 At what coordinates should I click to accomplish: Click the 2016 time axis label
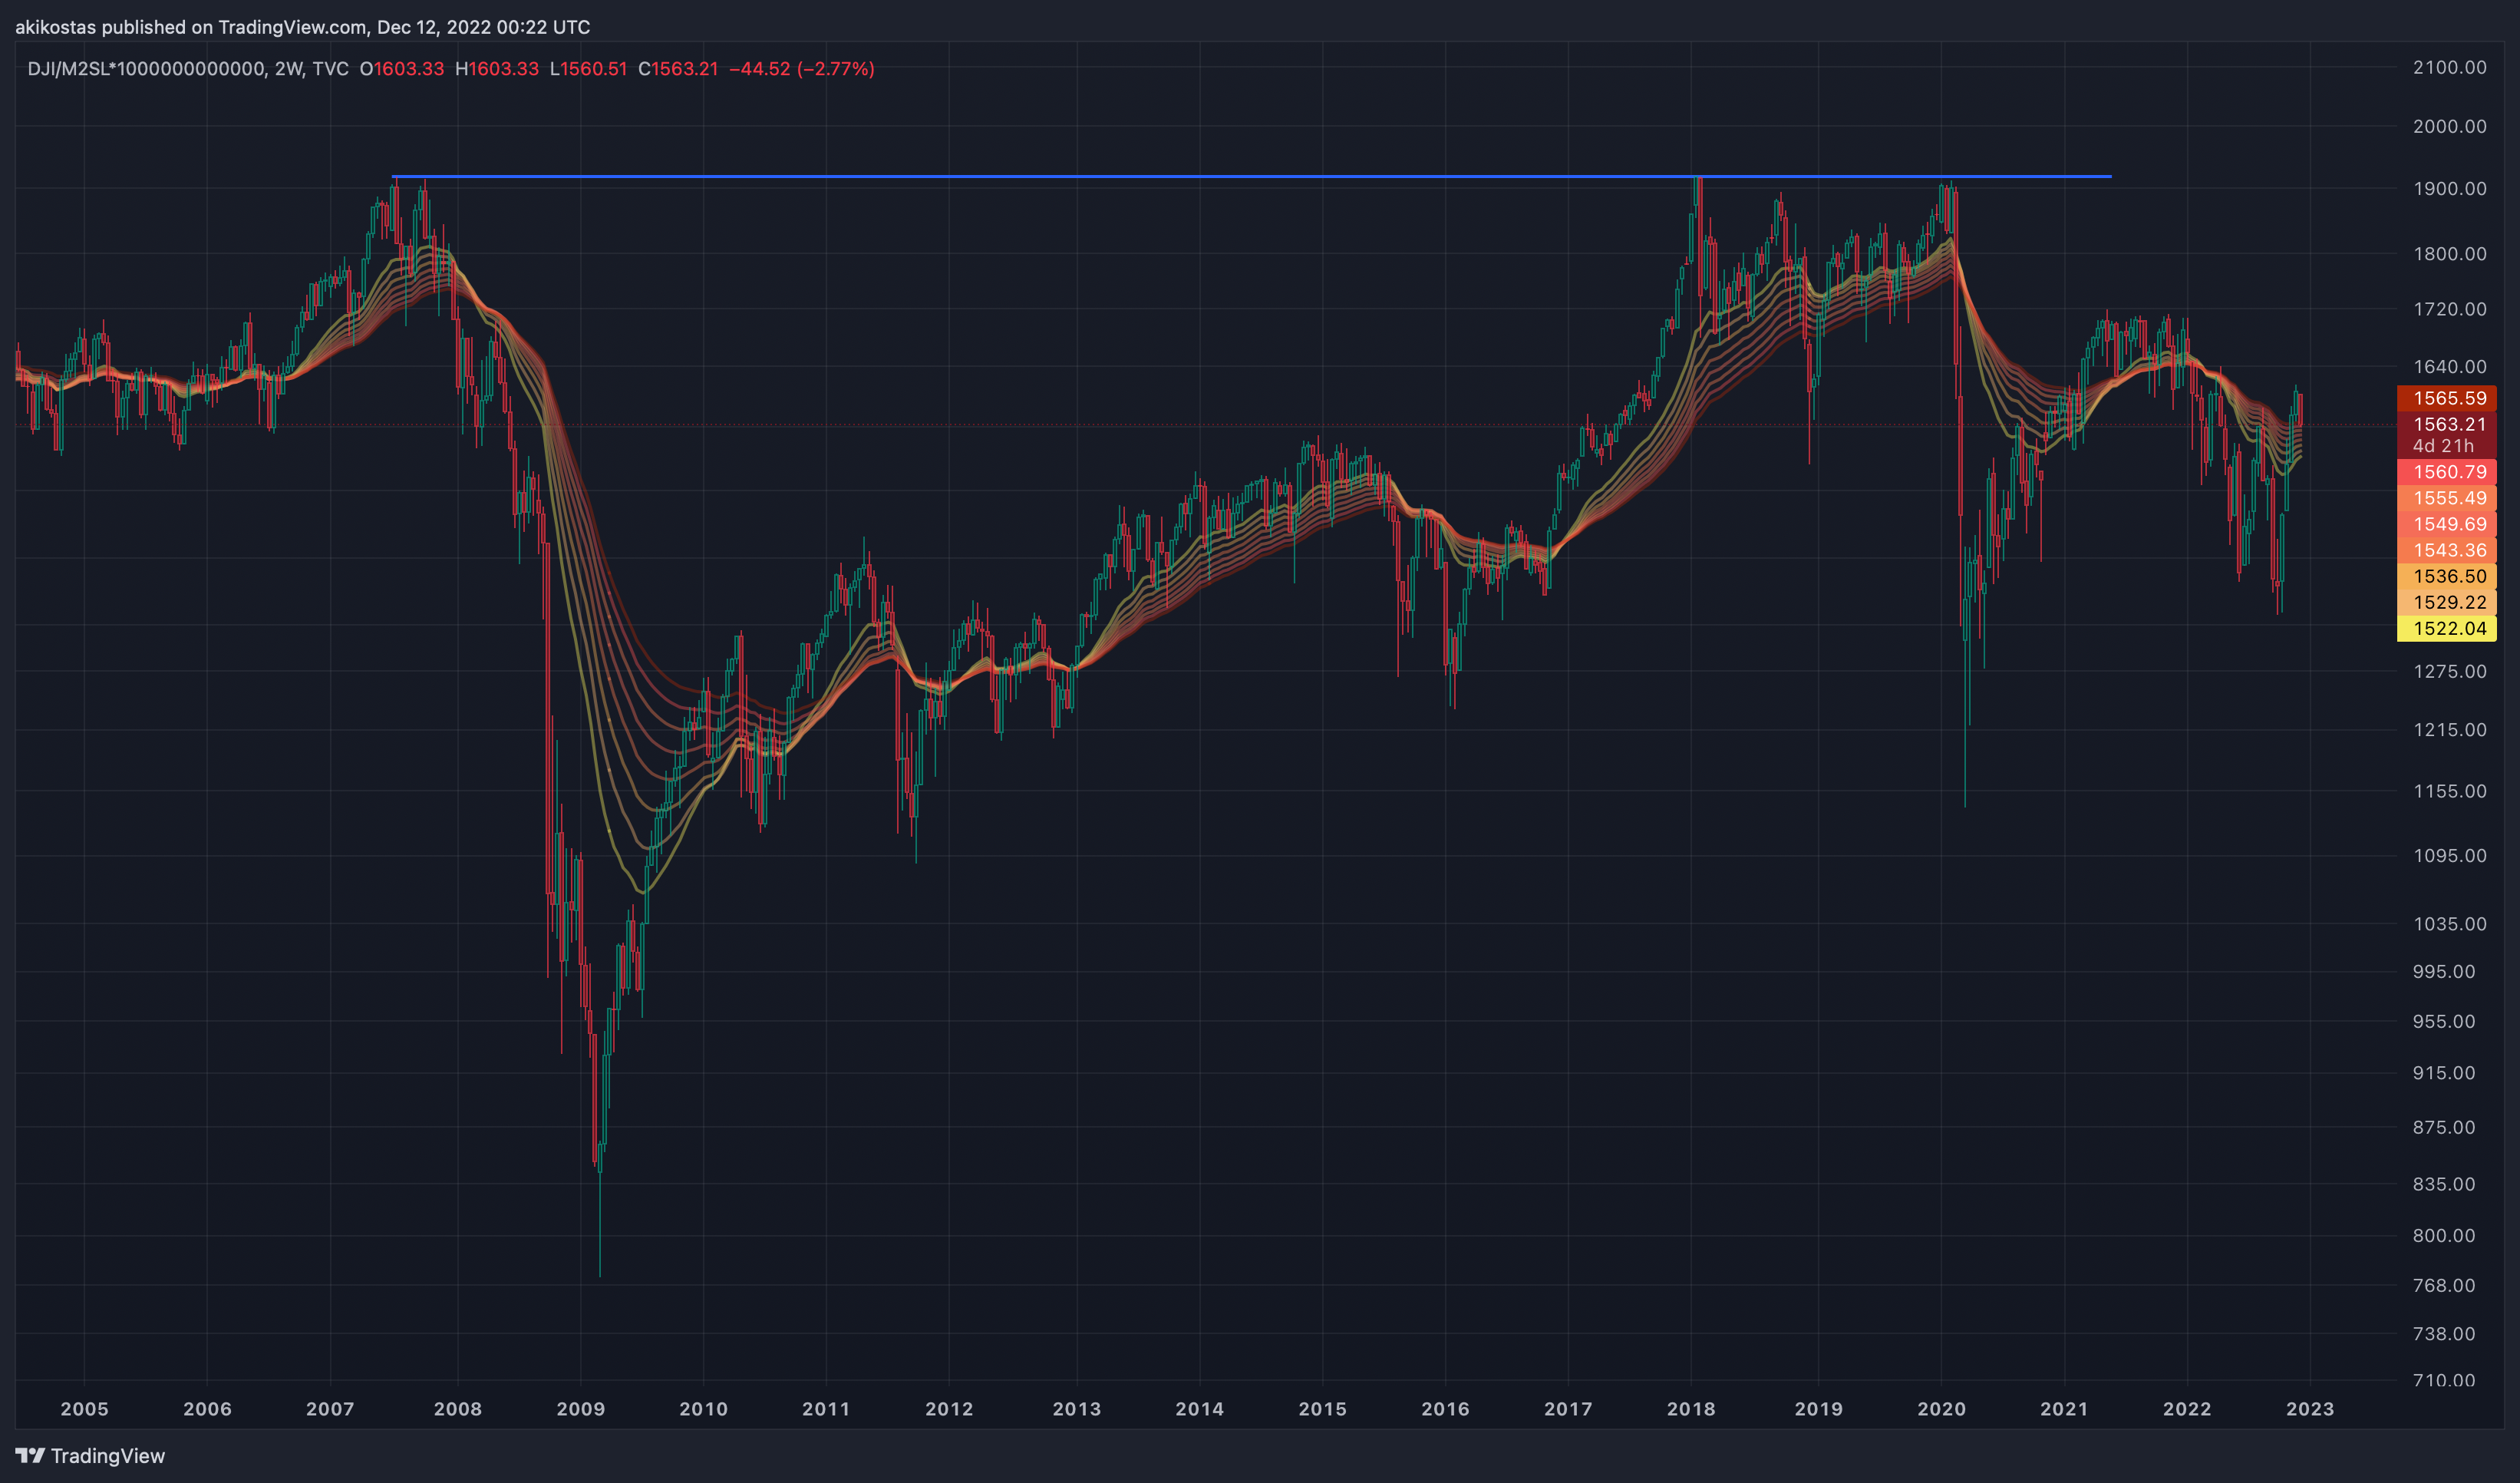[x=1446, y=1409]
